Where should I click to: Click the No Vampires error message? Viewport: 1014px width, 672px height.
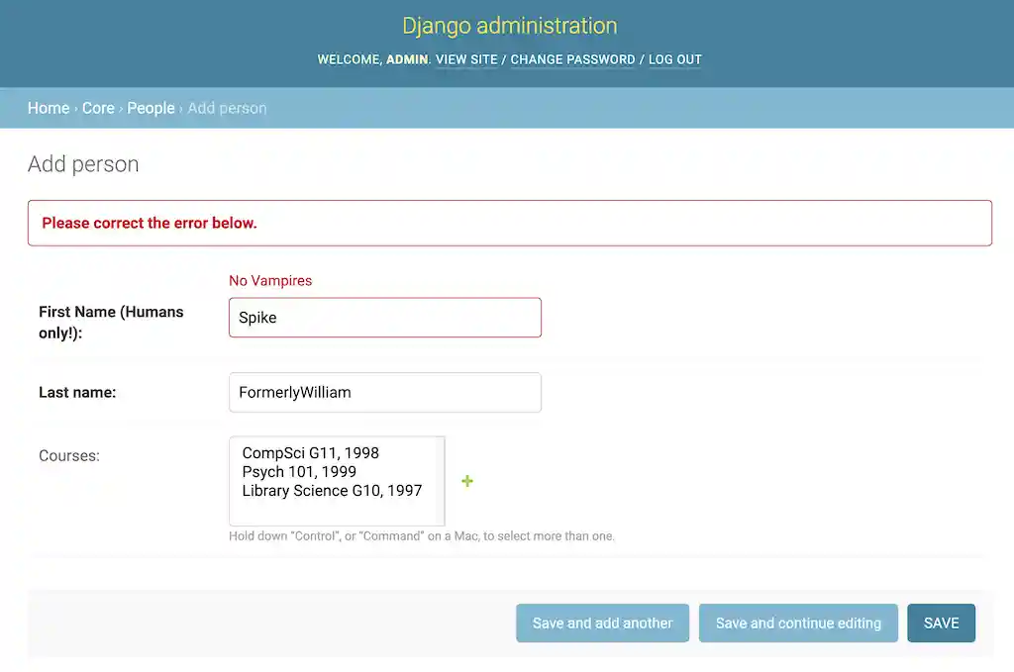270,280
